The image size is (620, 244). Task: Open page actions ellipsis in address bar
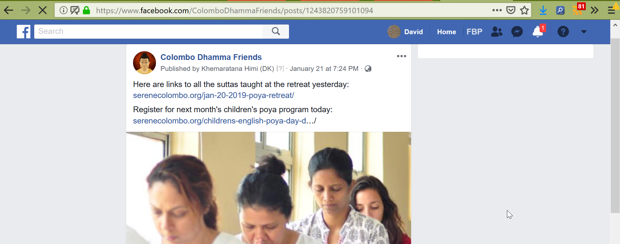pyautogui.click(x=497, y=10)
